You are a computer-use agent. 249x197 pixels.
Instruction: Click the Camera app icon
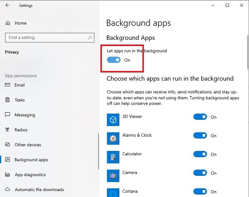click(x=113, y=176)
